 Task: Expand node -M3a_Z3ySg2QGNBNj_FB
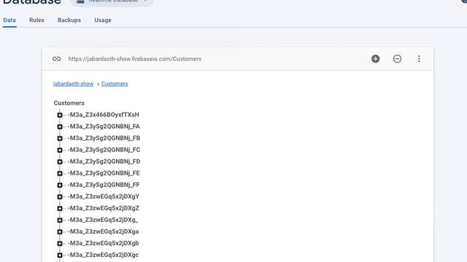tap(60, 138)
